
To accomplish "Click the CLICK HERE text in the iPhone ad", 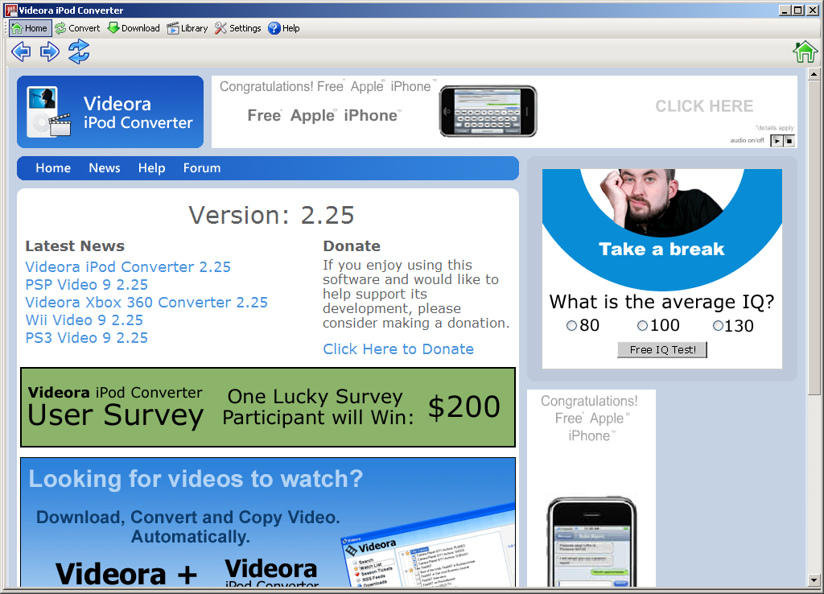I will (x=704, y=106).
